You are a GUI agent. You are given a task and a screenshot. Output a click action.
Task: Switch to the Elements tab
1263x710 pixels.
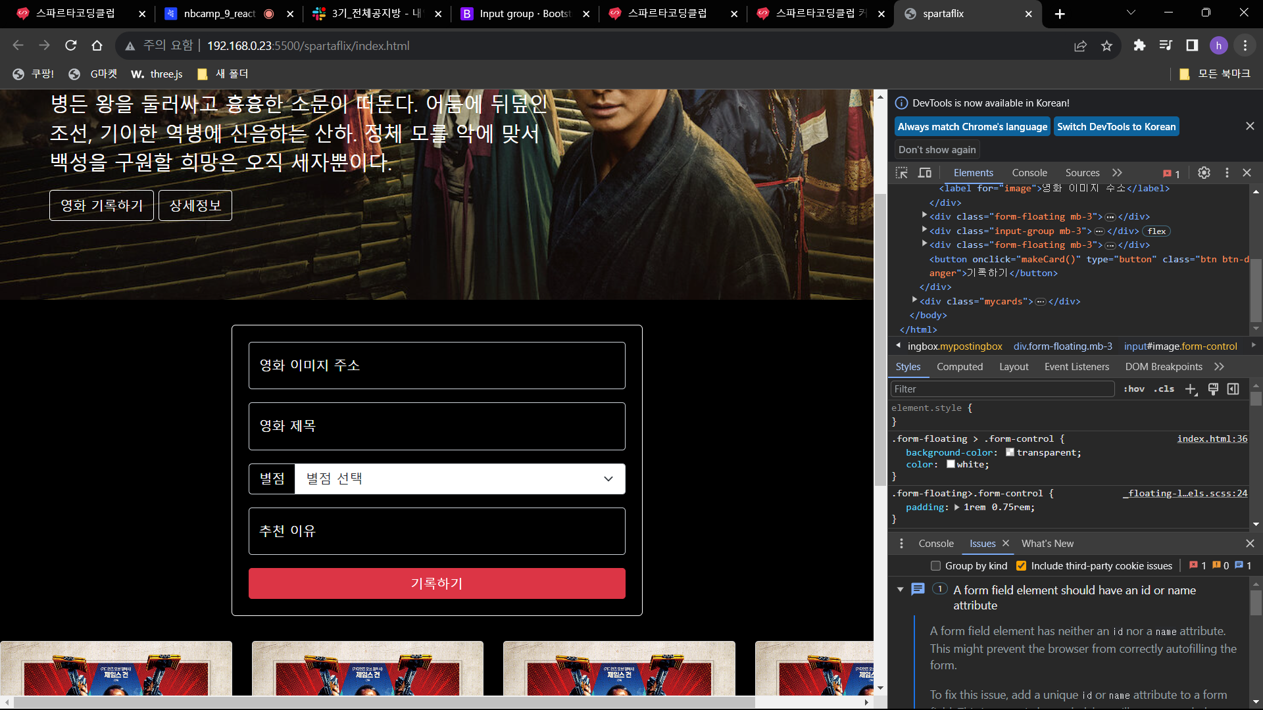click(x=973, y=173)
